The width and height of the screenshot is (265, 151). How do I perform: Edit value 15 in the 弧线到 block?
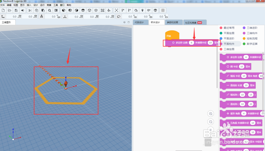click(x=251, y=95)
